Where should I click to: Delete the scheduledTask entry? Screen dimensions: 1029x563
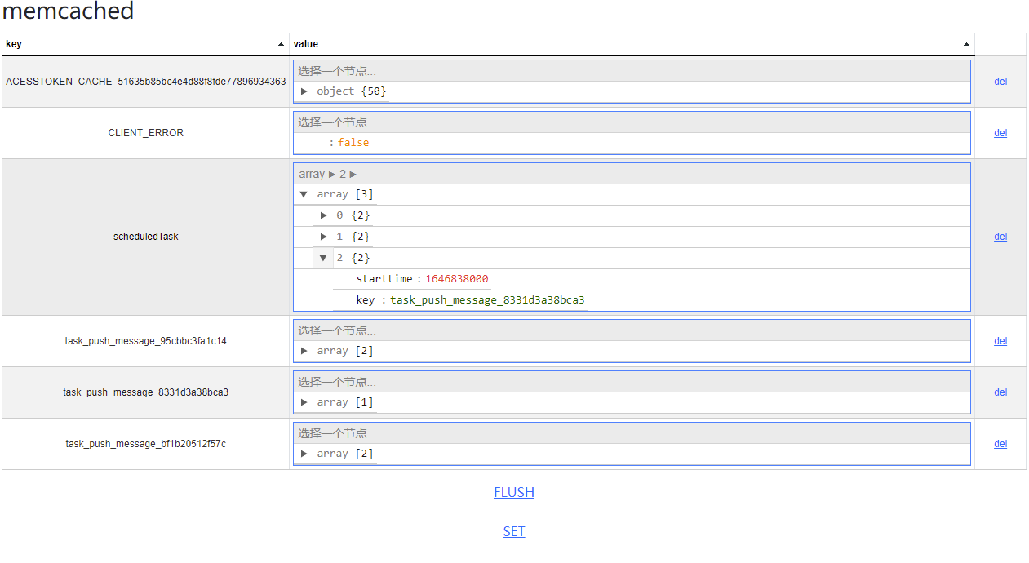[1000, 237]
